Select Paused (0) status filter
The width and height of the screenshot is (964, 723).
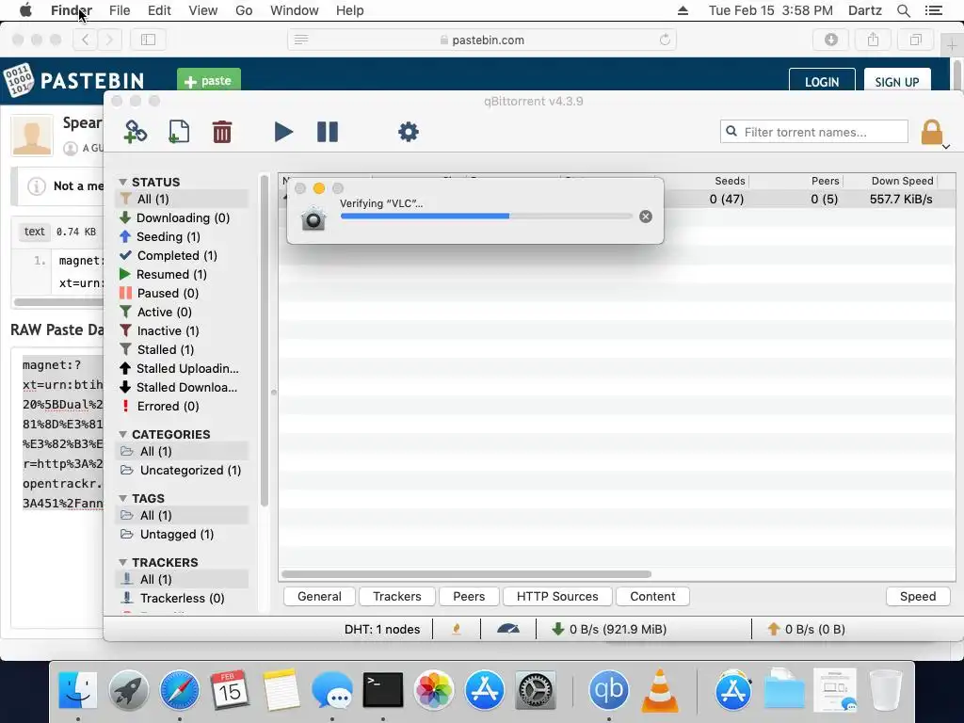(x=182, y=294)
